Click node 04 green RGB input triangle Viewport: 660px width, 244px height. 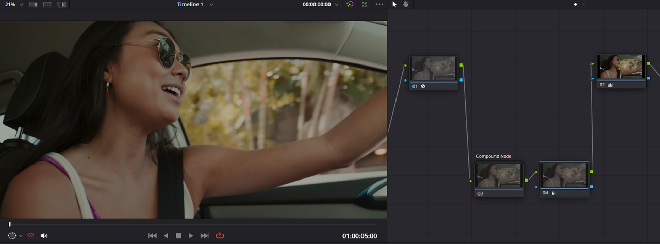537,172
